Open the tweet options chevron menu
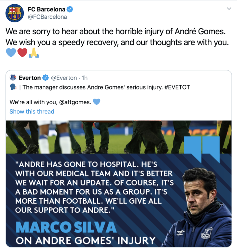 tap(229, 9)
